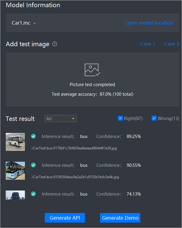Click the Generate Demo button

click(120, 218)
